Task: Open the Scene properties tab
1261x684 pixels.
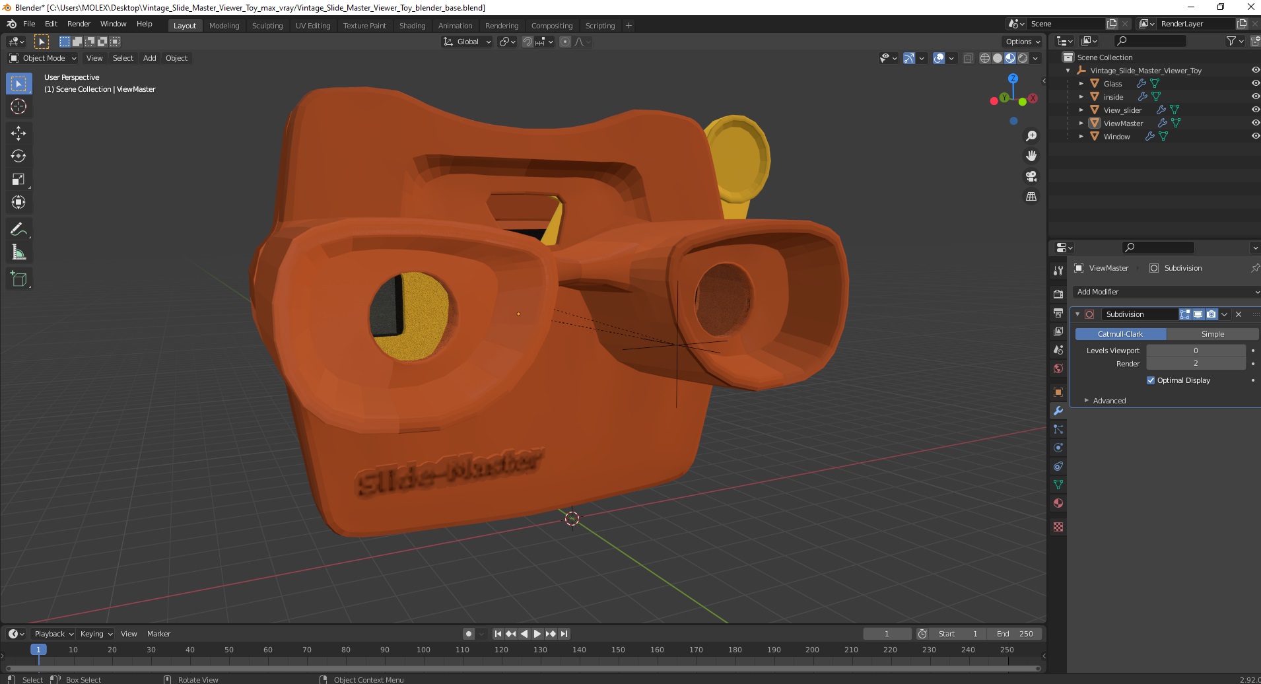Action: click(1058, 349)
